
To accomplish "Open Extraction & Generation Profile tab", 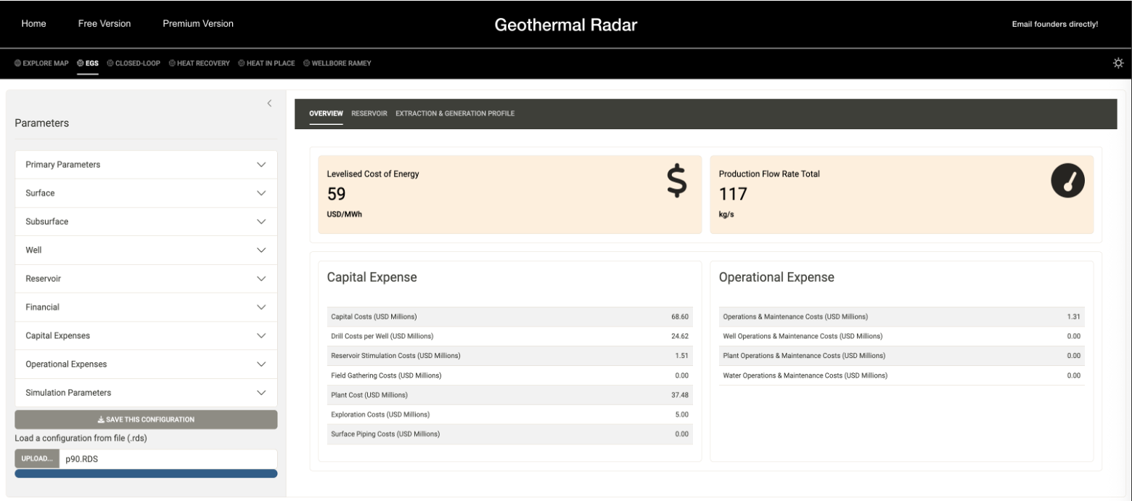I will click(x=455, y=113).
